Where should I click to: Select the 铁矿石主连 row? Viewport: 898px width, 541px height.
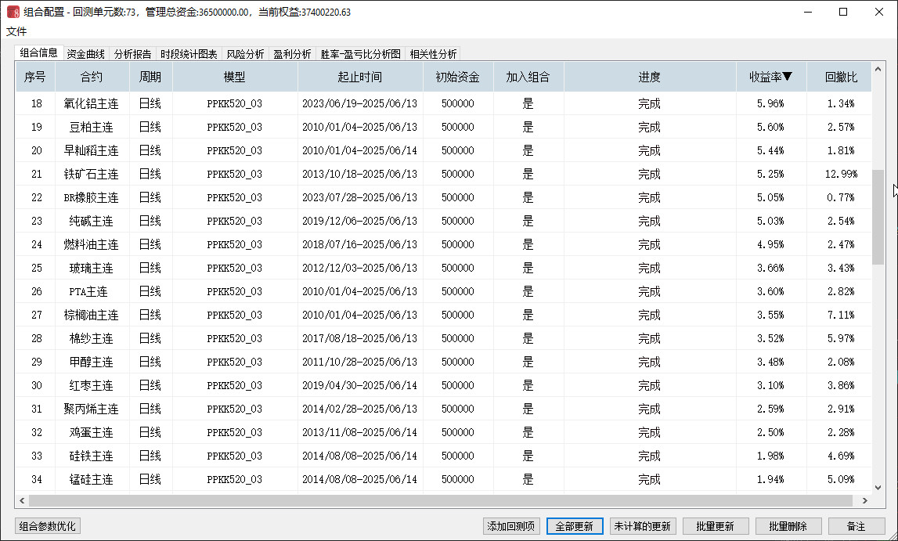tap(91, 174)
